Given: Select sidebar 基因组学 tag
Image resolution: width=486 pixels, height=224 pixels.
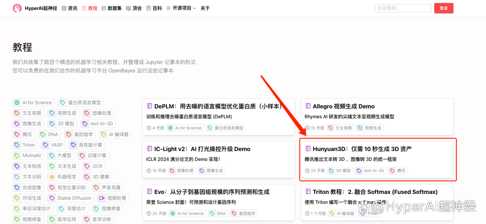Looking at the screenshot, I should pyautogui.click(x=80, y=134).
